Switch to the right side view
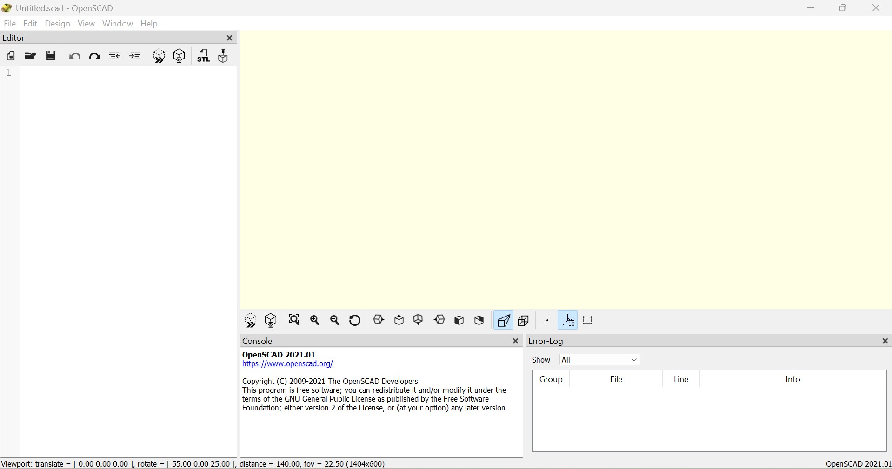Viewport: 892px width, 469px height. coord(379,320)
